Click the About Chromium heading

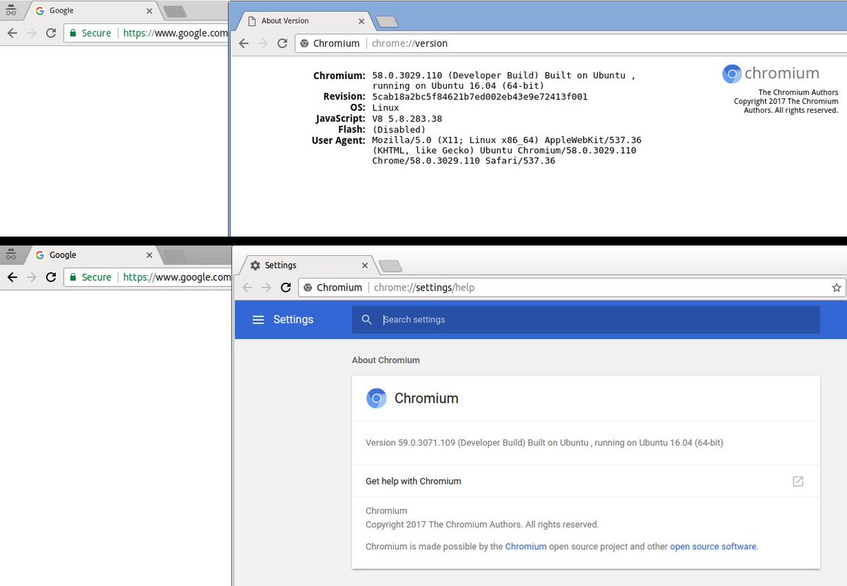pos(386,360)
